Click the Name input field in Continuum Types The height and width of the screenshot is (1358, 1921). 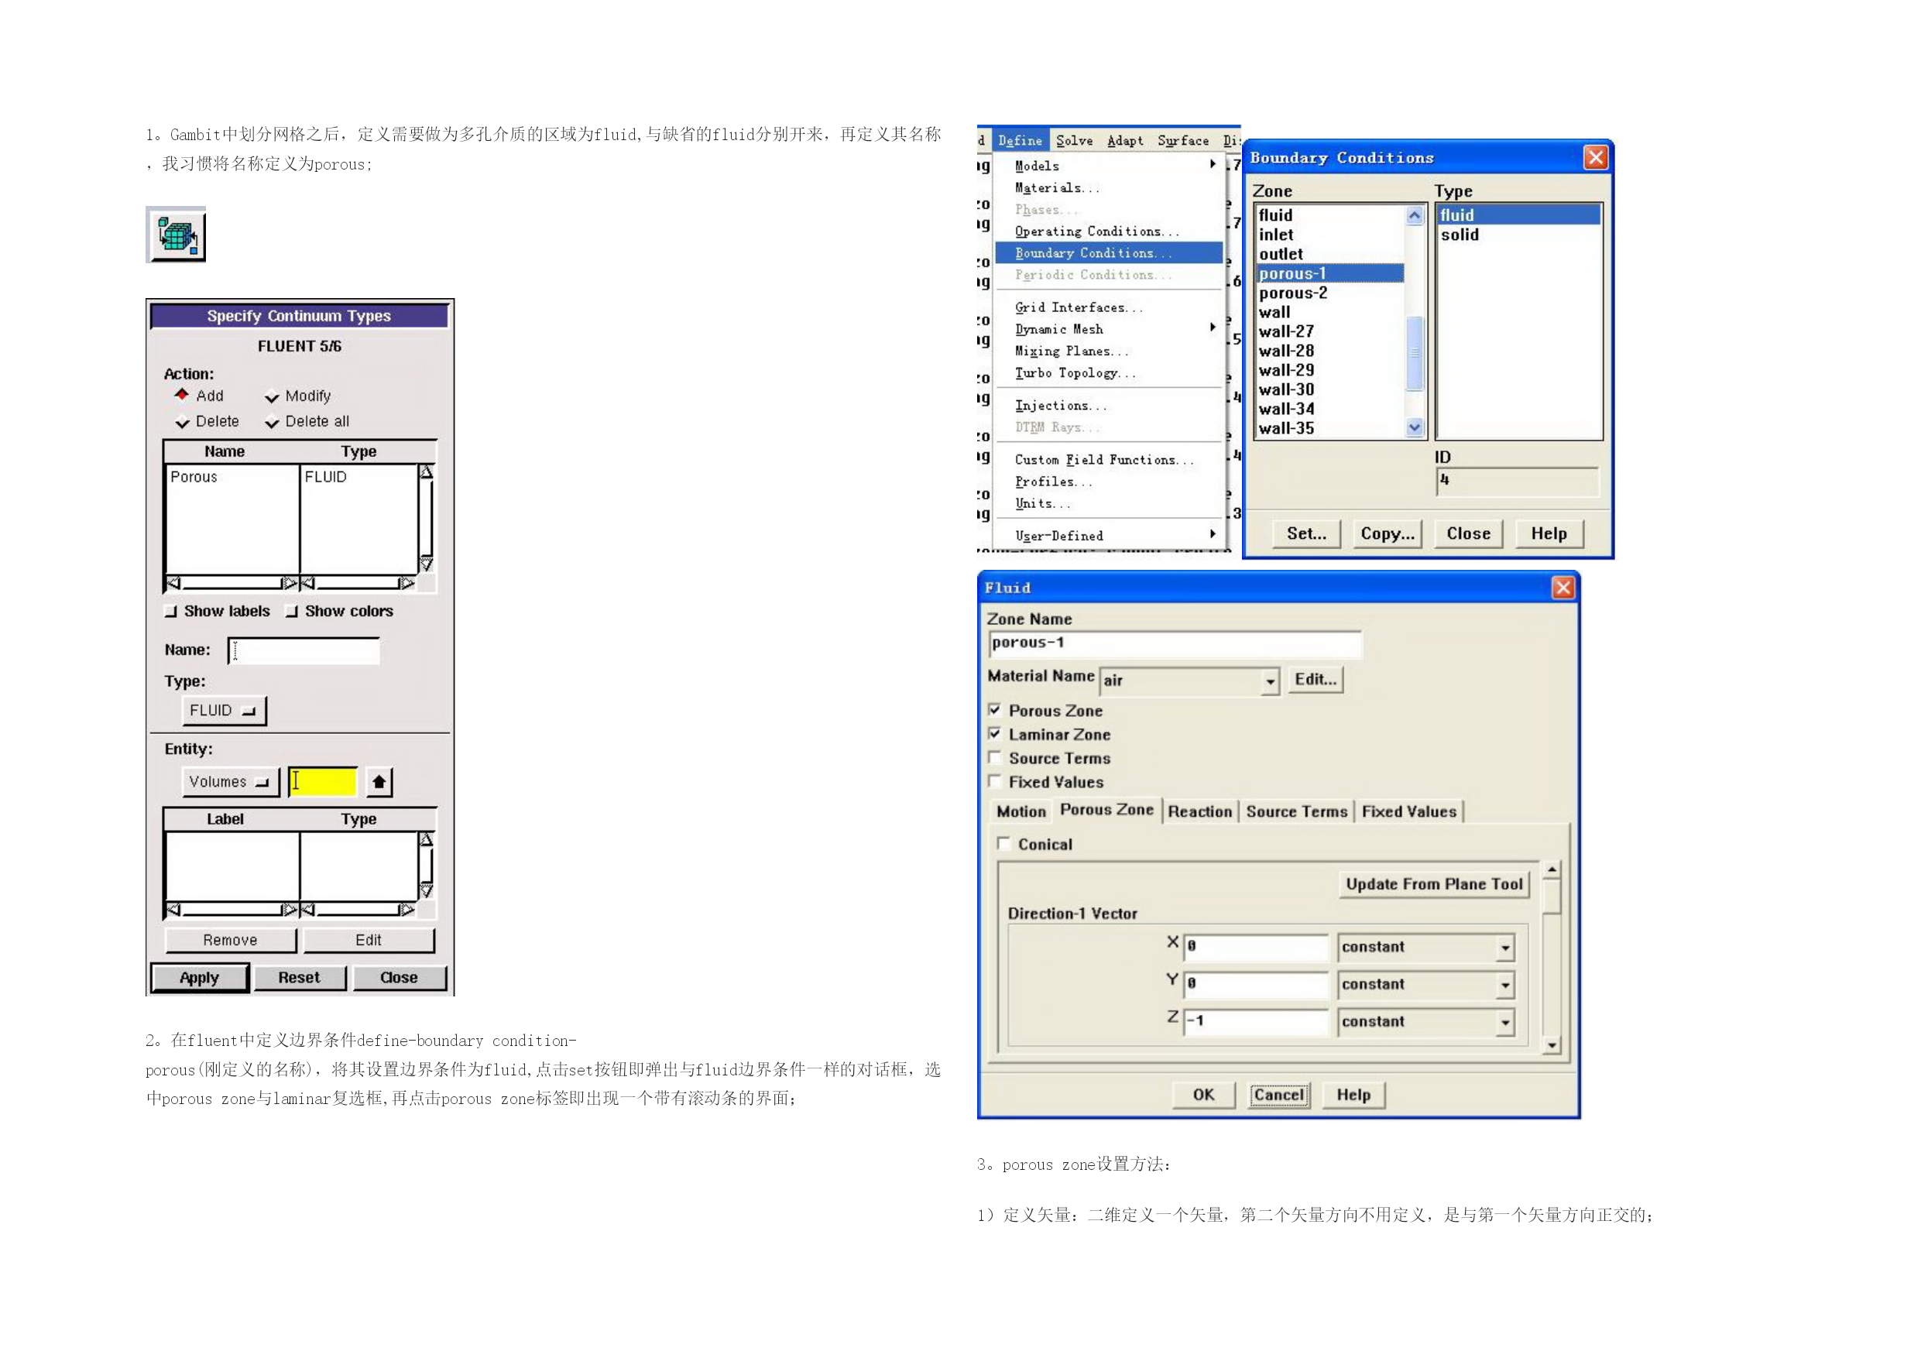click(x=304, y=650)
